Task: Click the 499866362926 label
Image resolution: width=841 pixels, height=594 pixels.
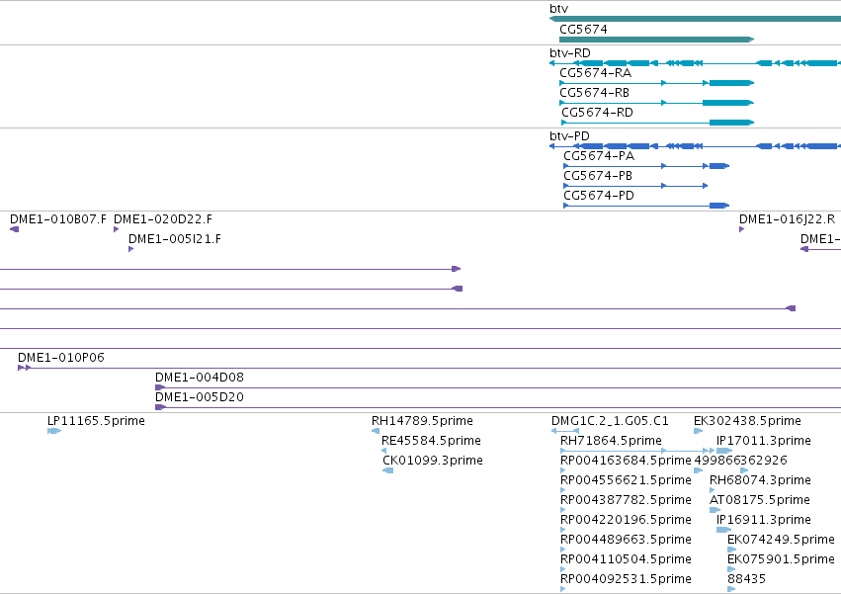Action: pyautogui.click(x=741, y=461)
